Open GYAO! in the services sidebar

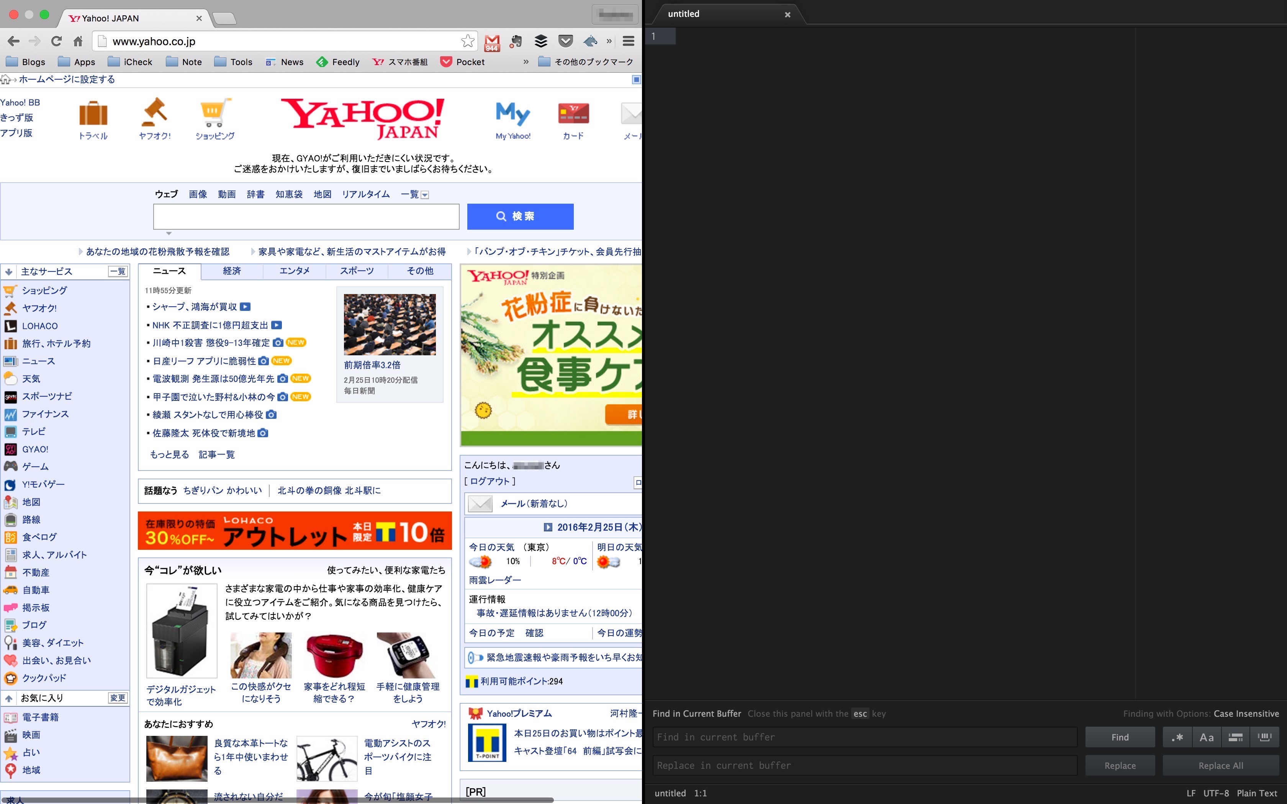coord(35,449)
